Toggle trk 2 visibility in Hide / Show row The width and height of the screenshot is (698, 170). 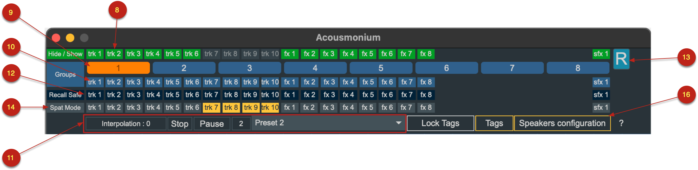click(114, 54)
